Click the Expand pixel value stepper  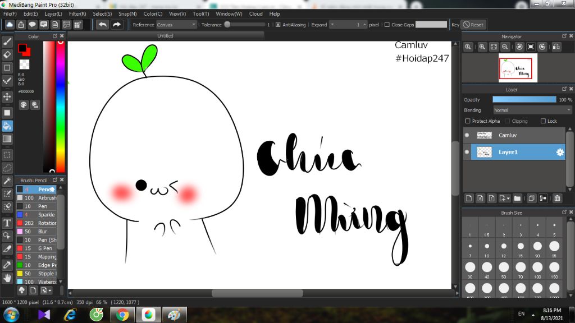point(364,25)
